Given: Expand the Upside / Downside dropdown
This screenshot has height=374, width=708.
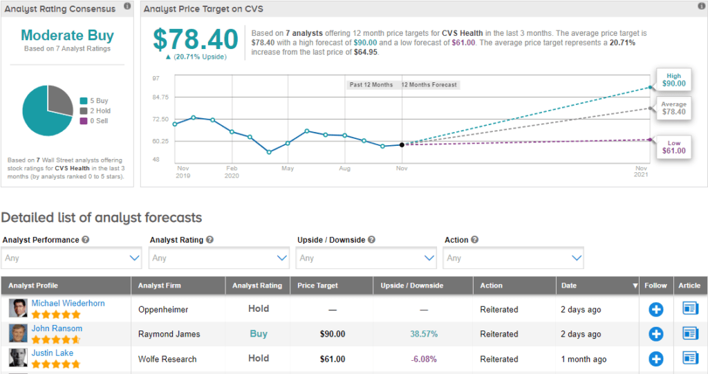Looking at the screenshot, I should (366, 258).
